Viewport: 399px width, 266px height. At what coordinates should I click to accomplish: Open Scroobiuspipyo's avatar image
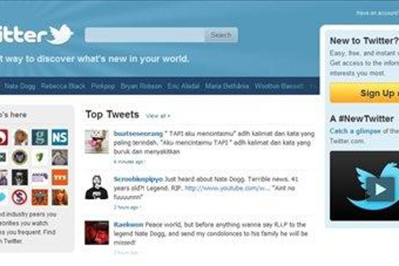coord(97,187)
